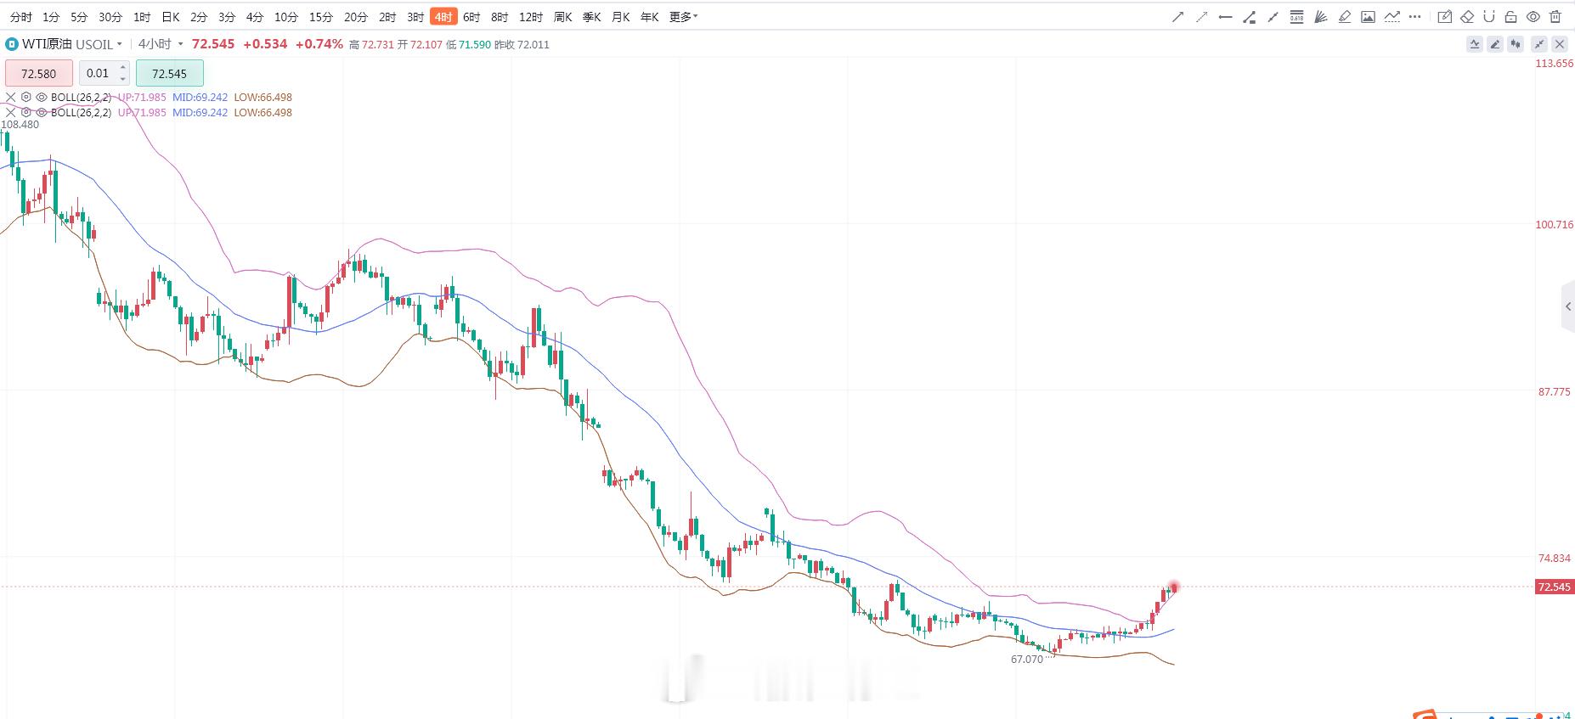
Task: Remove the first BOLL indicator
Action: (11, 98)
